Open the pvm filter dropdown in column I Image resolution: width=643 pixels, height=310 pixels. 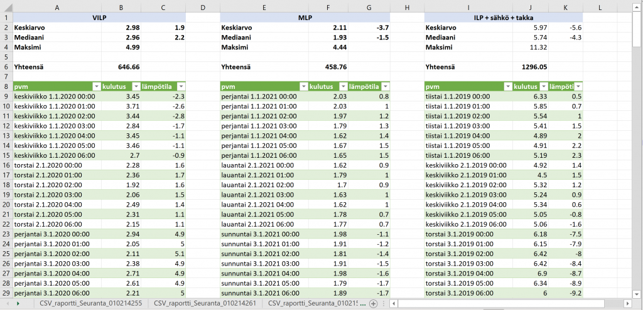click(507, 87)
